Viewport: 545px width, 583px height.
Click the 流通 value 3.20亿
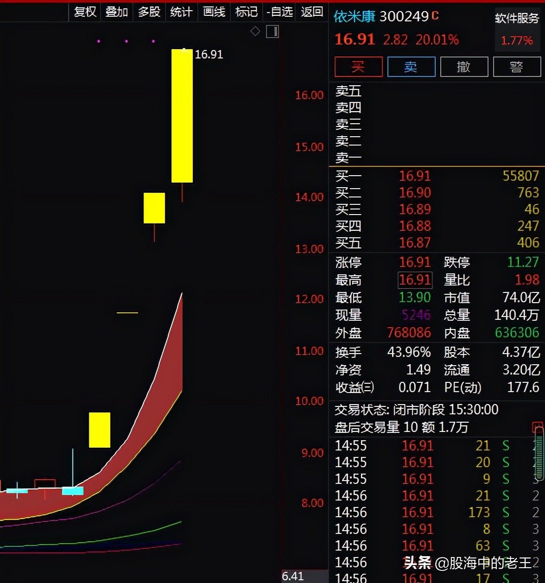(x=521, y=370)
